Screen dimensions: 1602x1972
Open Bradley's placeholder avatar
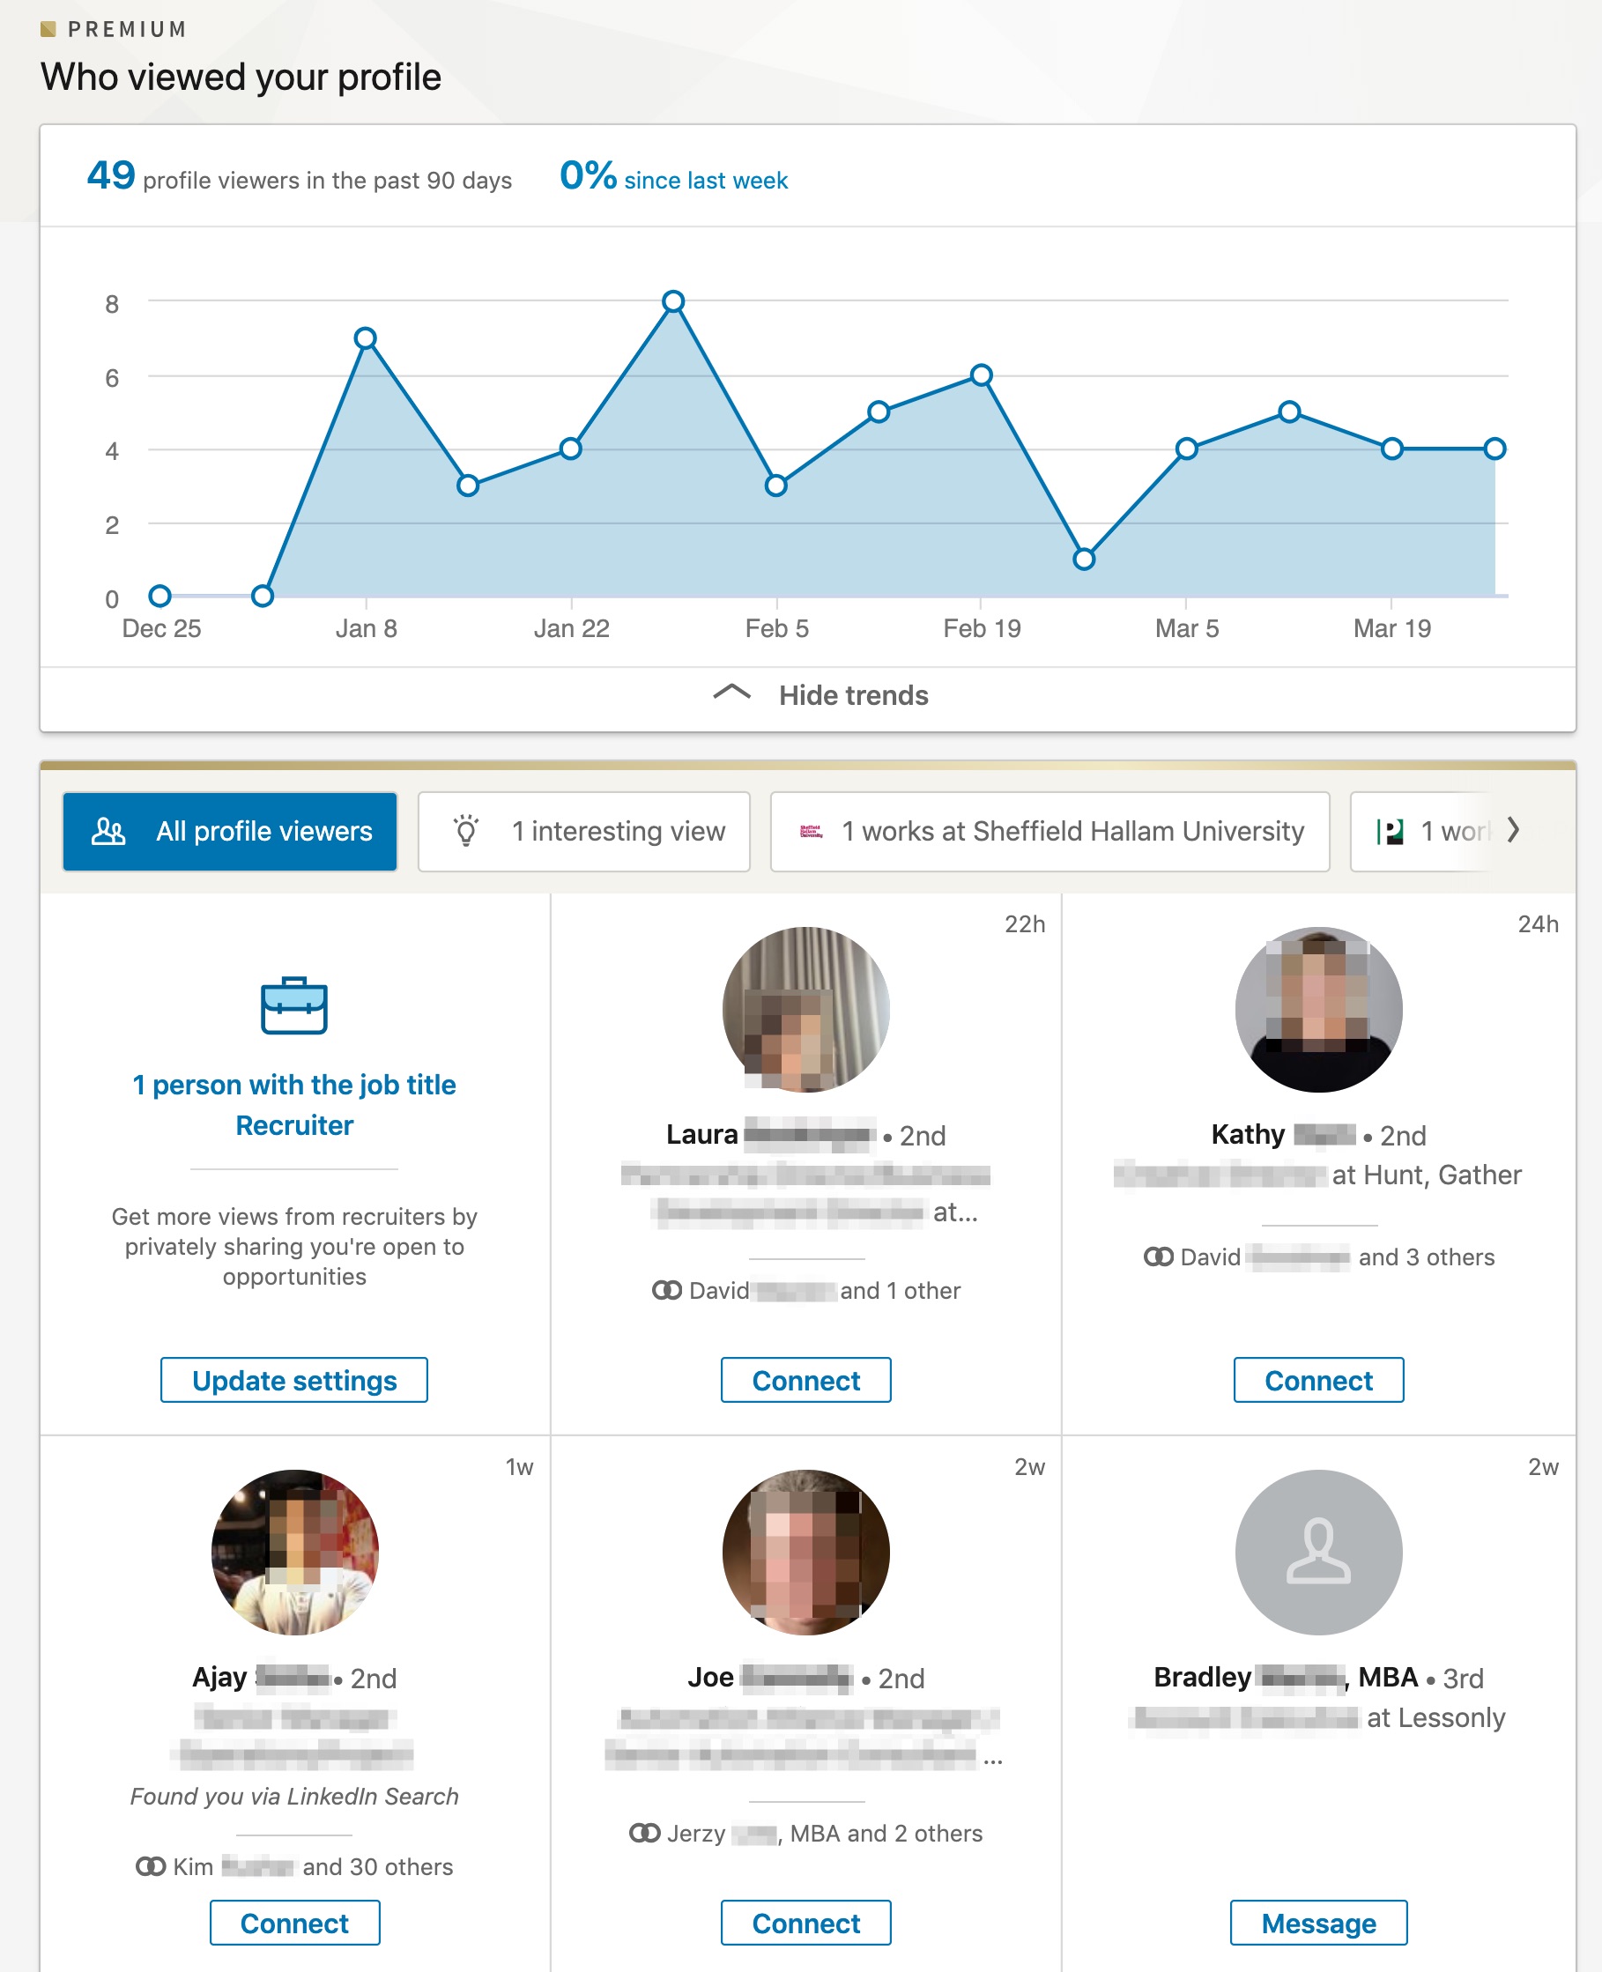(1318, 1552)
